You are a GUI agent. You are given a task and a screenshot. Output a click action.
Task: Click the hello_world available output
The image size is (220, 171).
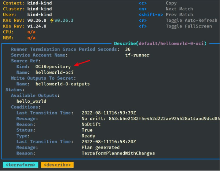click(31, 101)
